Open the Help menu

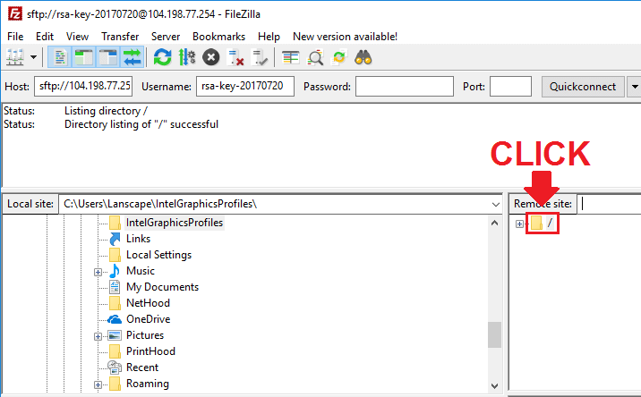(269, 37)
